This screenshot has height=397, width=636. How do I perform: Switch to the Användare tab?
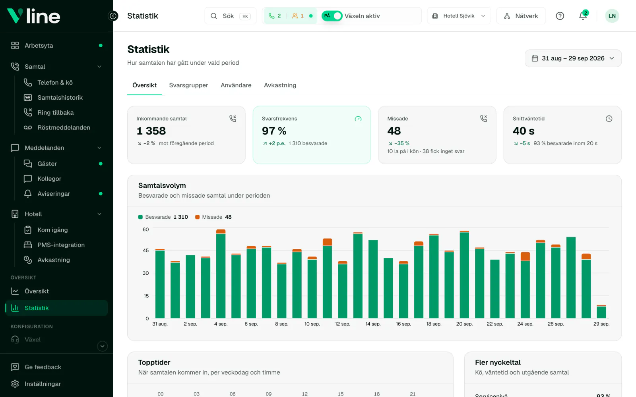pos(236,85)
